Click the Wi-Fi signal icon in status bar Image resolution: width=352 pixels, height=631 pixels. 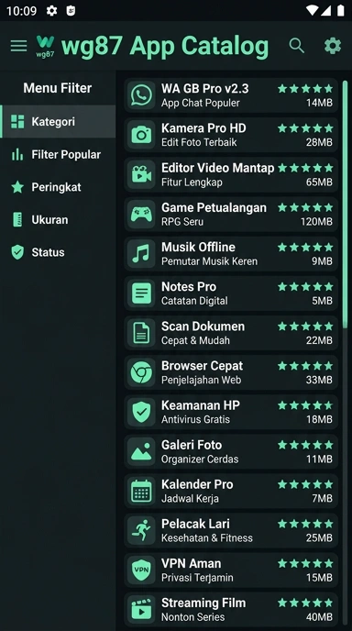point(312,10)
